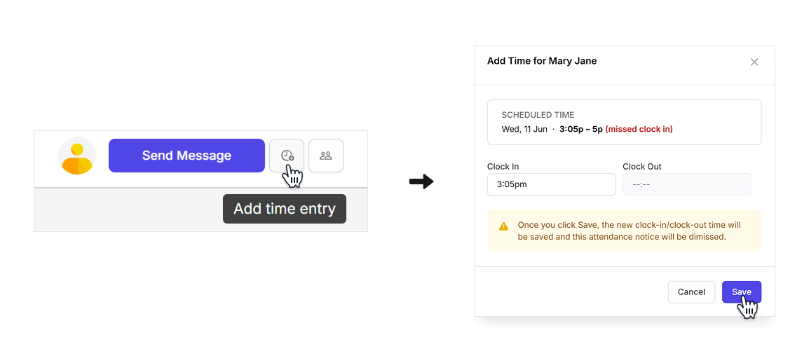Screen dimensions: 809x363
Task: Click the yellow user avatar
Action: pos(77,156)
